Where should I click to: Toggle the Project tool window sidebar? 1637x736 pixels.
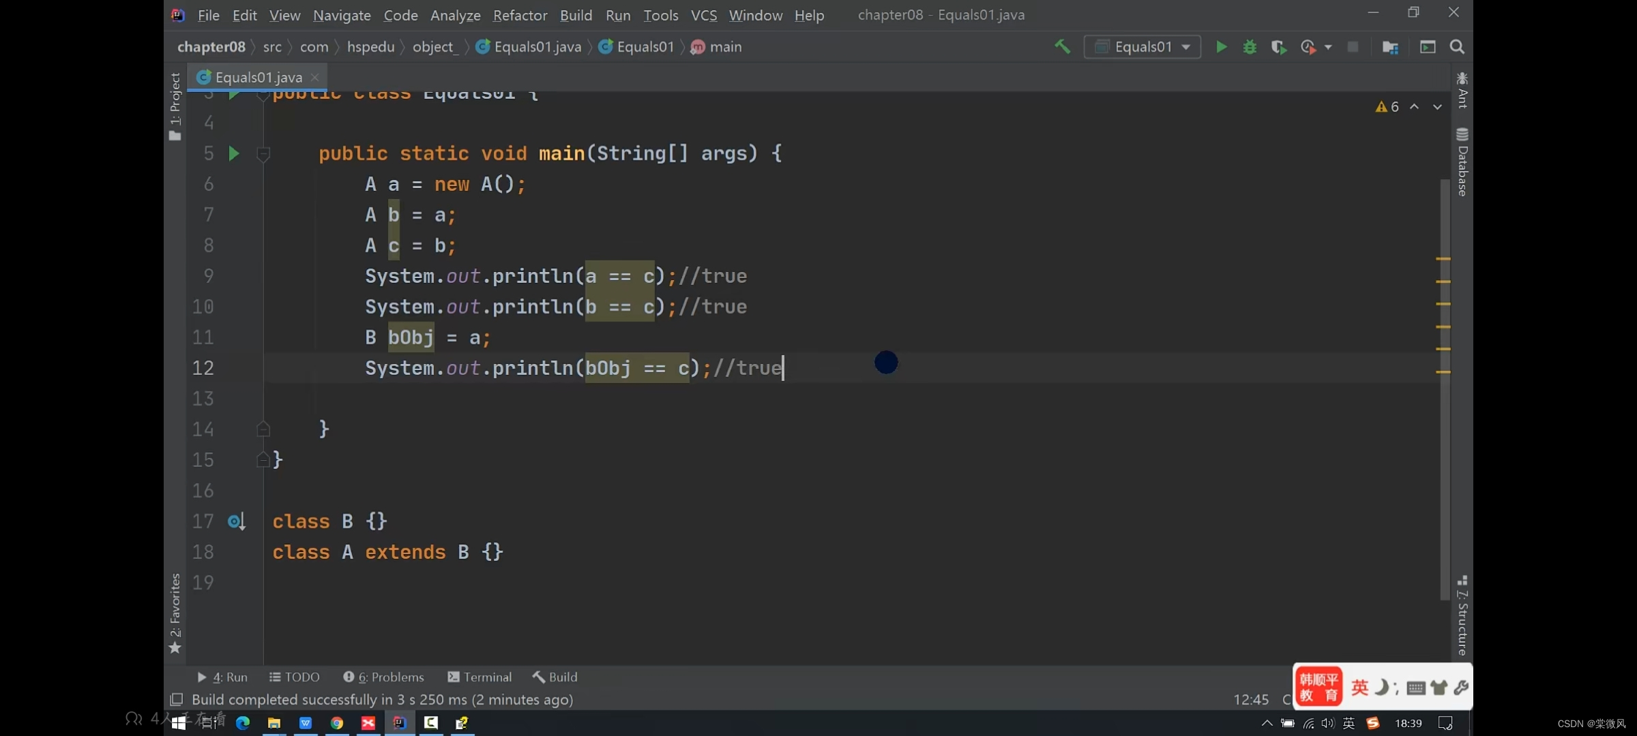(175, 106)
